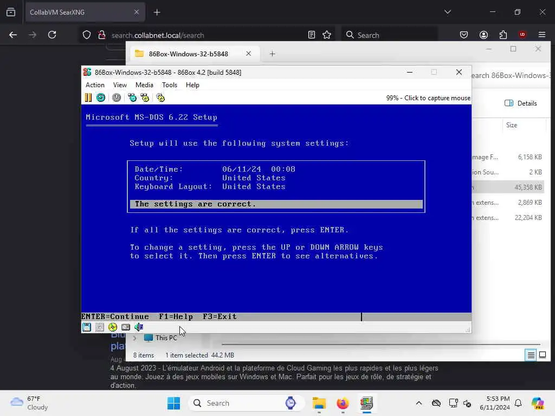Screen dimensions: 555x416
Task: Click the hard disk status icon
Action: [126, 327]
